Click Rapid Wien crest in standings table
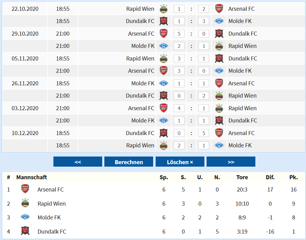Screen dimensions: 306x240 [x=25, y=203]
